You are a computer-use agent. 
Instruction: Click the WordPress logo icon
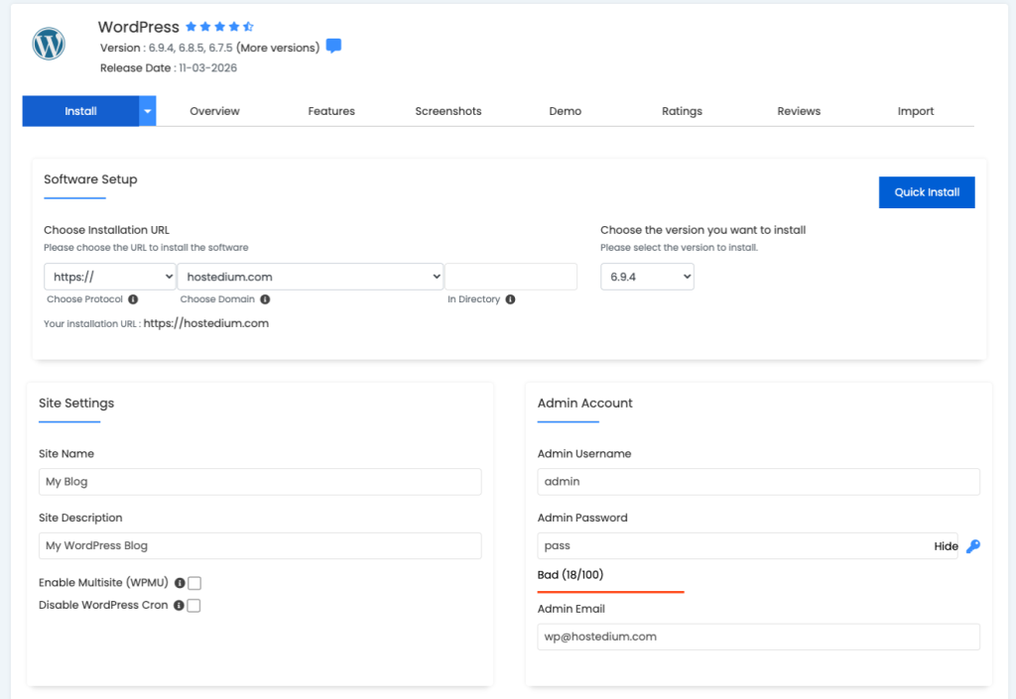pos(48,43)
